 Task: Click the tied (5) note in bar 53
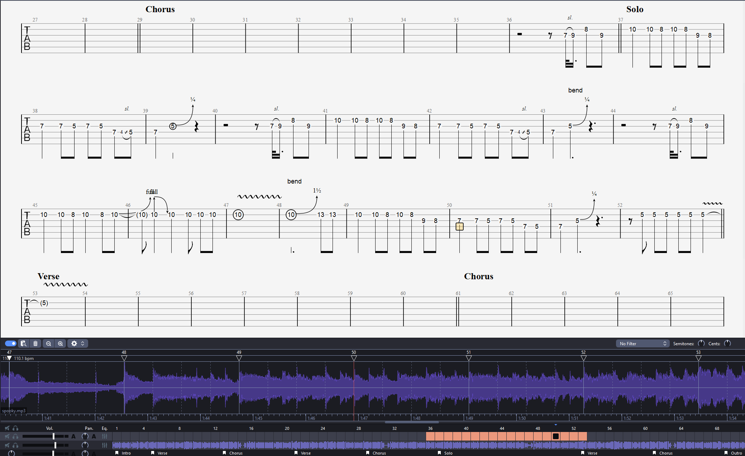(x=44, y=303)
